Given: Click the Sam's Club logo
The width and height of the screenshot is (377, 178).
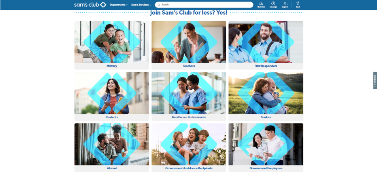Looking at the screenshot, I should click(x=90, y=5).
